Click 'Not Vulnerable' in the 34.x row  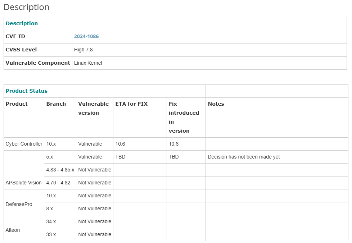pyautogui.click(x=95, y=221)
